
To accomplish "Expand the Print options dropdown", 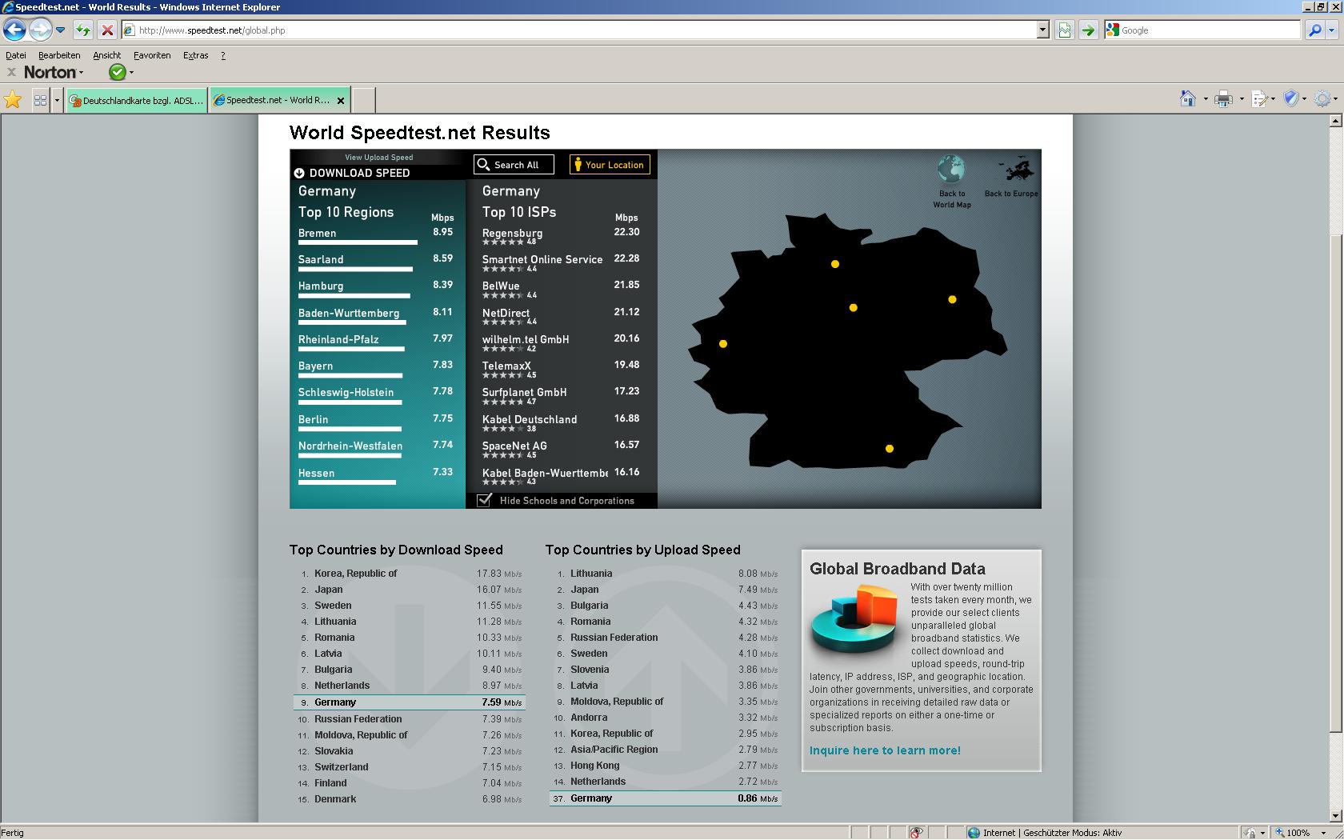I will point(1242,99).
